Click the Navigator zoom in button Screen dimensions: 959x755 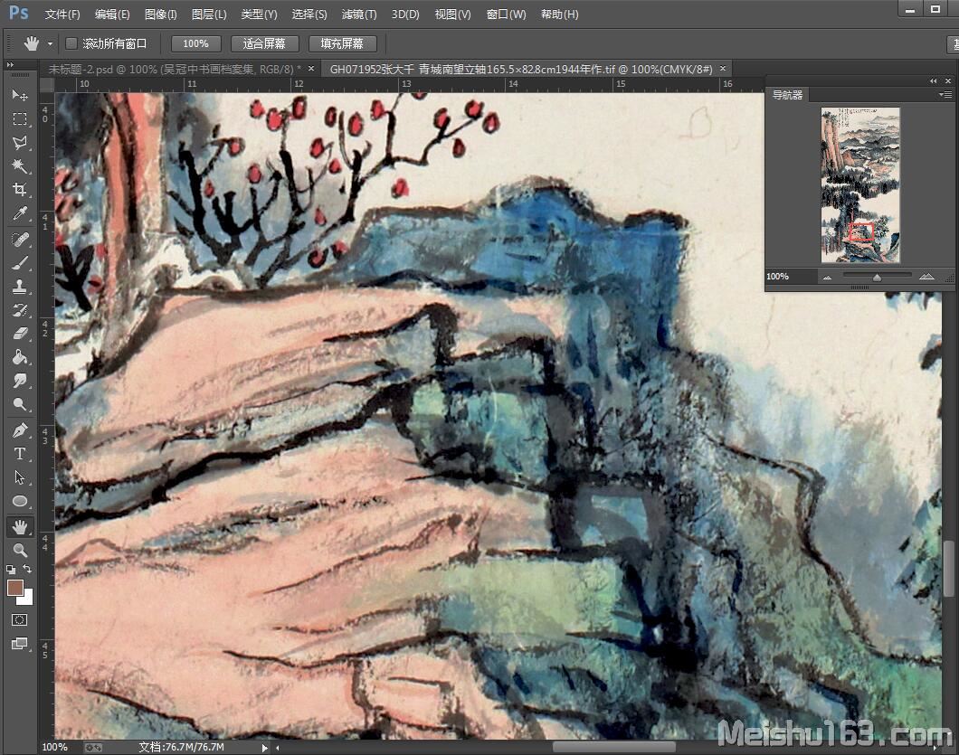pyautogui.click(x=926, y=277)
